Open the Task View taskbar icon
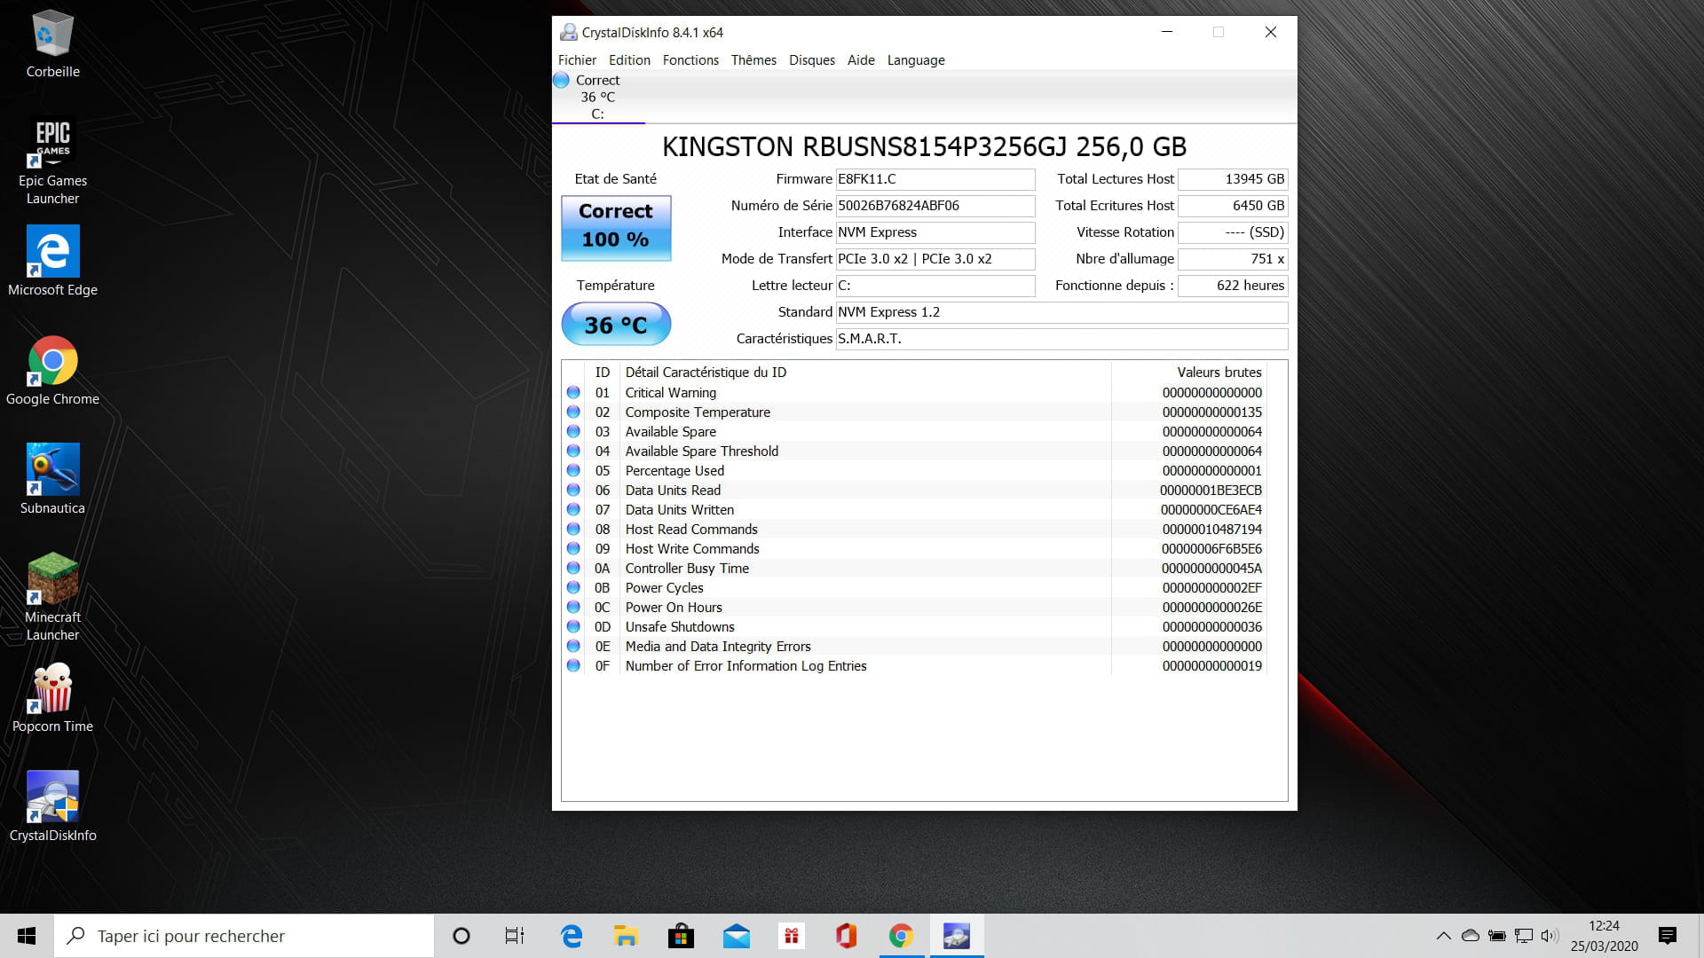 point(514,936)
